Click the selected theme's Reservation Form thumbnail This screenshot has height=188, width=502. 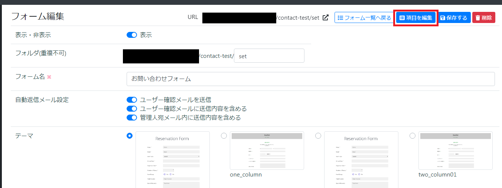(173, 159)
